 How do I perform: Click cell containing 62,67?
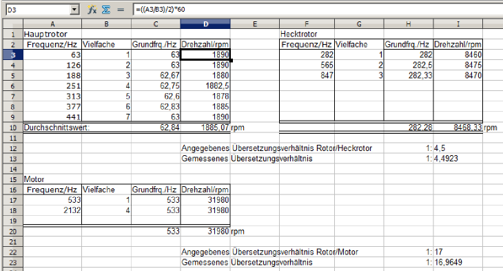click(156, 75)
